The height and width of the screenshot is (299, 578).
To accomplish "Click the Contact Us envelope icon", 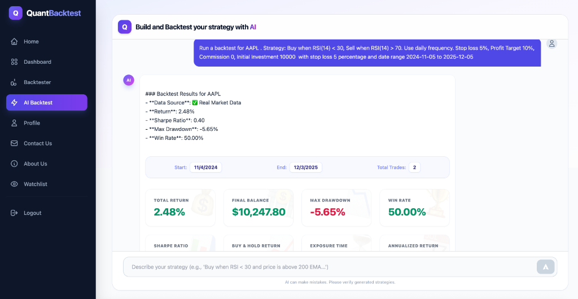I will pos(14,143).
